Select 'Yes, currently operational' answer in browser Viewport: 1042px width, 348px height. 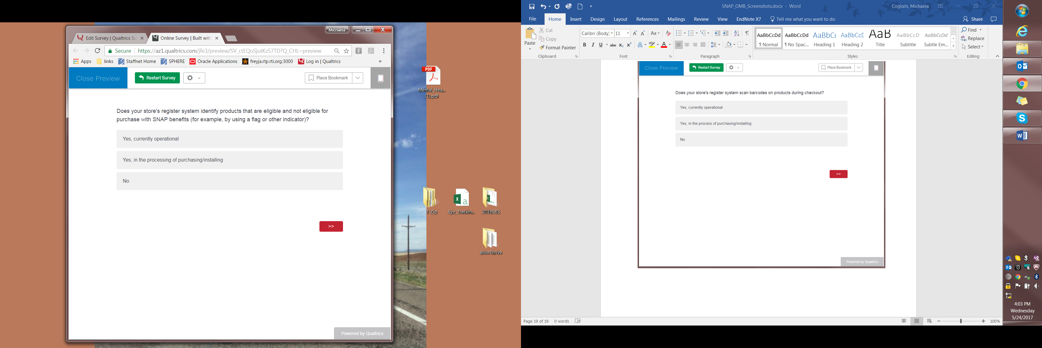pyautogui.click(x=230, y=139)
